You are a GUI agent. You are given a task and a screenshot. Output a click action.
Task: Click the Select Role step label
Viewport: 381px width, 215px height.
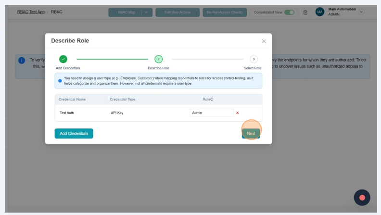[253, 68]
